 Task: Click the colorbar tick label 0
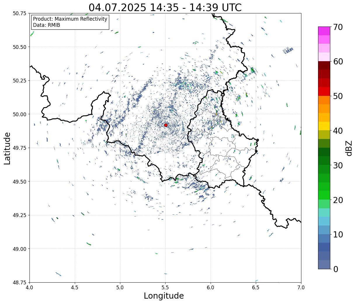coord(335,269)
